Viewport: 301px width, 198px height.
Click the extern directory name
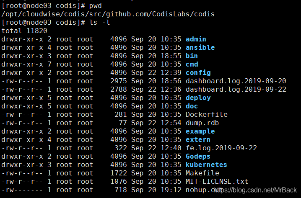click(198, 140)
